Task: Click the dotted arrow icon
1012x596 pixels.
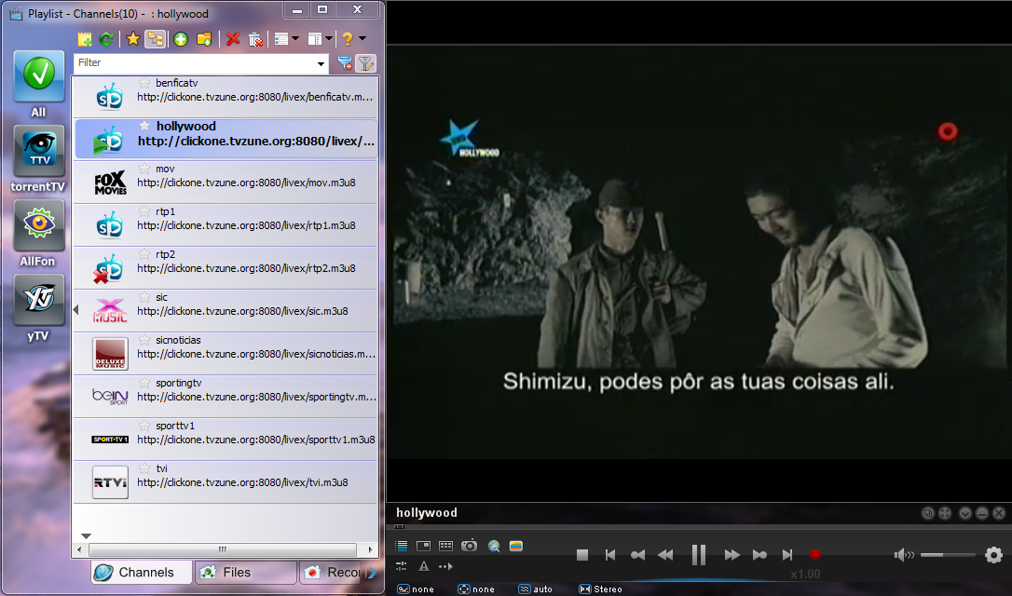Action: (x=446, y=566)
